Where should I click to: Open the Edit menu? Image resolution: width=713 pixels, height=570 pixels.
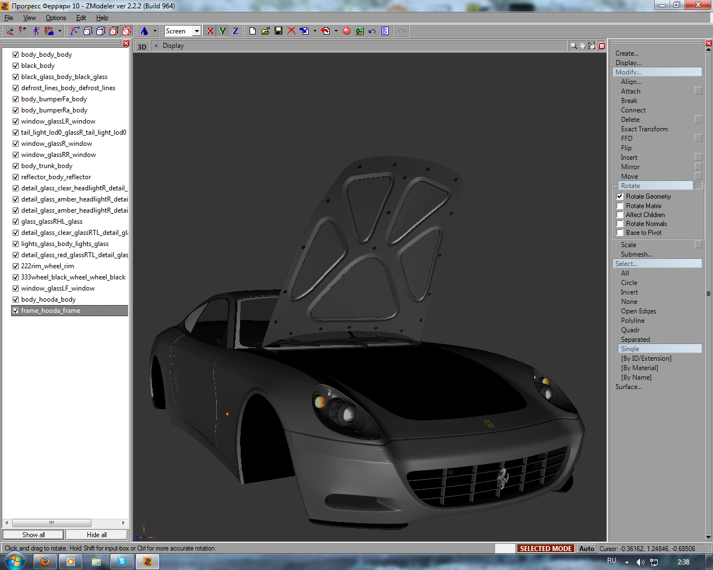81,18
